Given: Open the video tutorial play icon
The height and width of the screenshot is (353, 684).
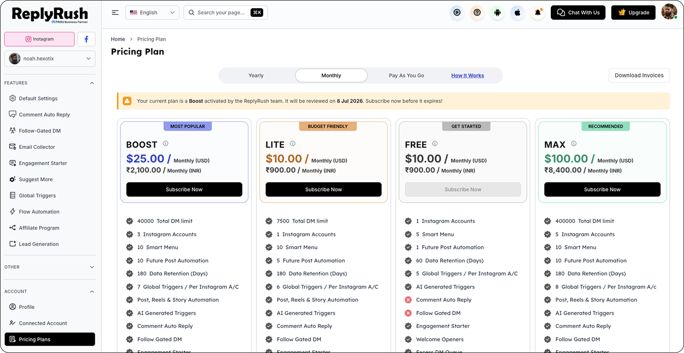Looking at the screenshot, I should pos(457,13).
